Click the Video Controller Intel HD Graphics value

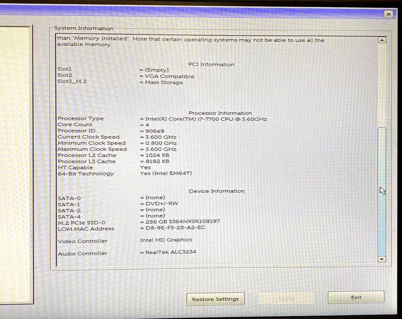pyautogui.click(x=166, y=240)
